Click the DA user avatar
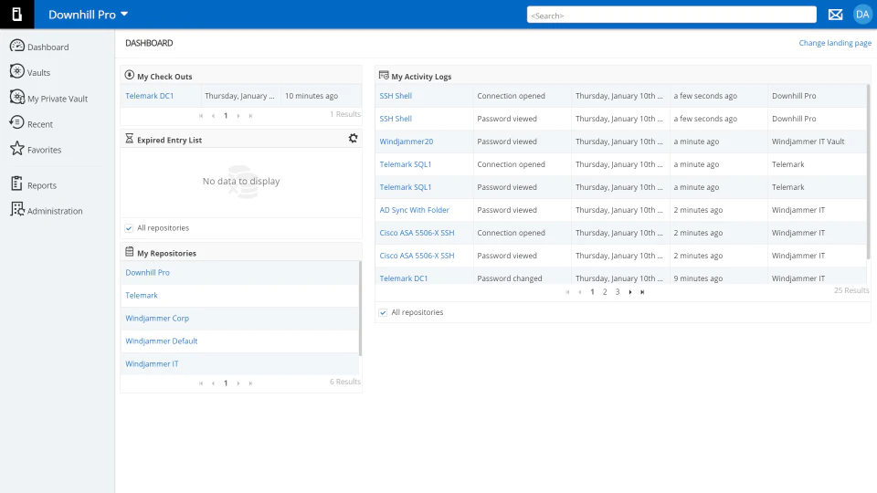 tap(862, 15)
